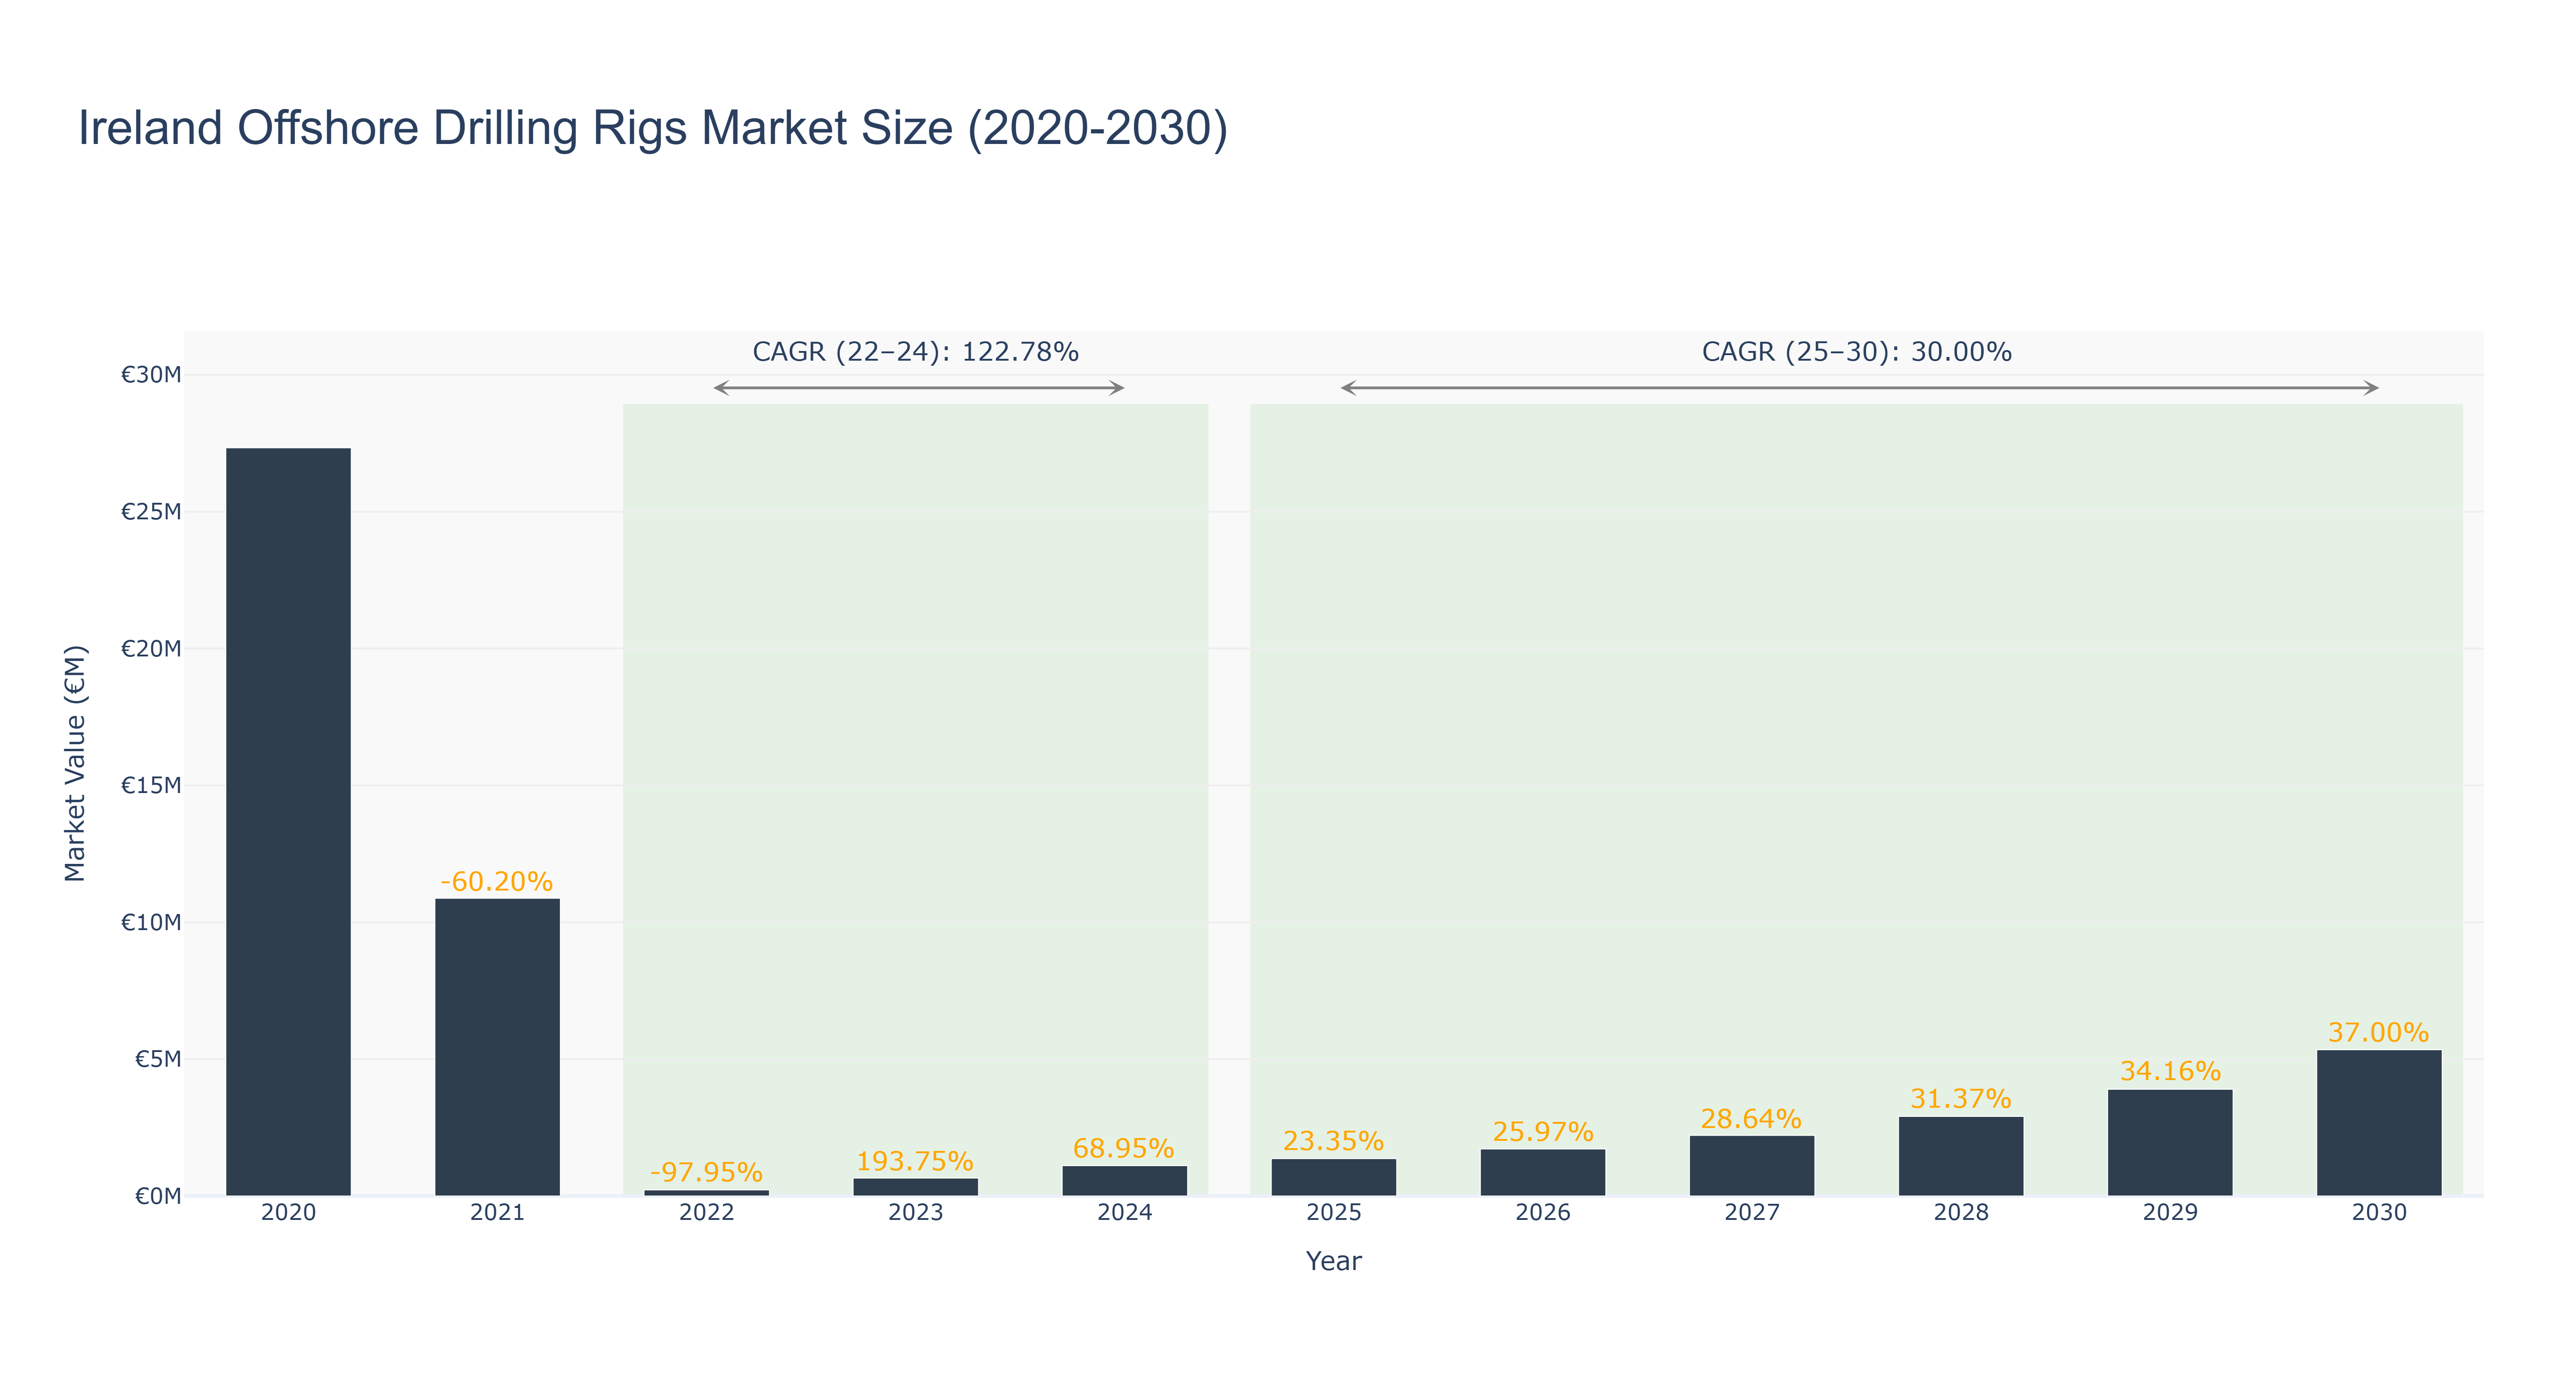The image size is (2576, 1380).
Task: Click the '68.95%' growth label
Action: [1124, 1148]
